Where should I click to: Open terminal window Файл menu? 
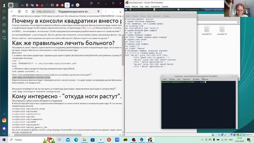165,79
